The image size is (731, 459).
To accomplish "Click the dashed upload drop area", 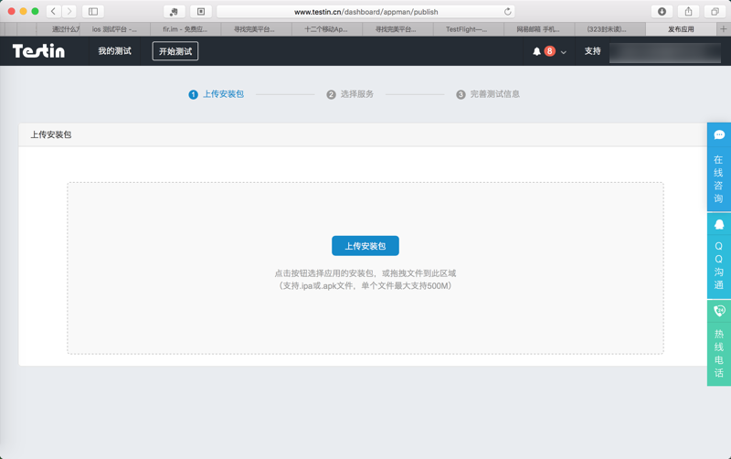I will (365, 268).
